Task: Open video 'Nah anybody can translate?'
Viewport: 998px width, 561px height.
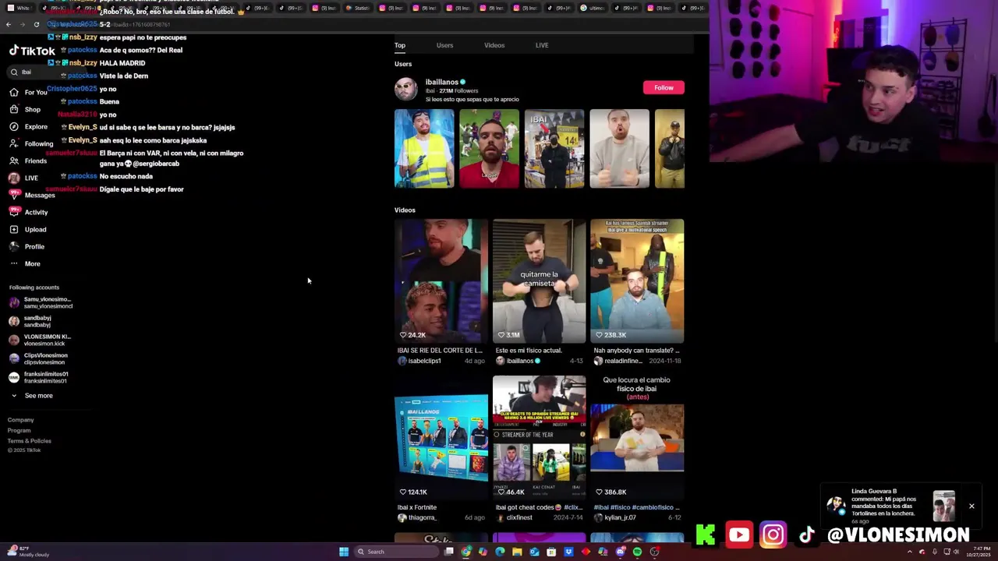Action: [637, 281]
